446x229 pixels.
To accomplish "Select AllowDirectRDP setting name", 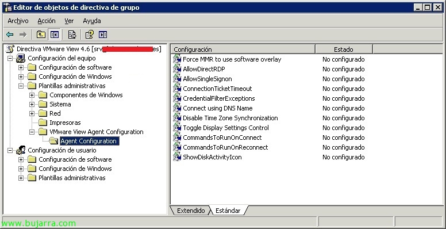I will click(204, 69).
